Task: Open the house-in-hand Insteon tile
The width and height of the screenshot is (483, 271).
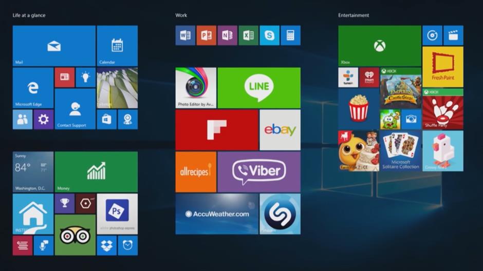Action: coord(33,214)
